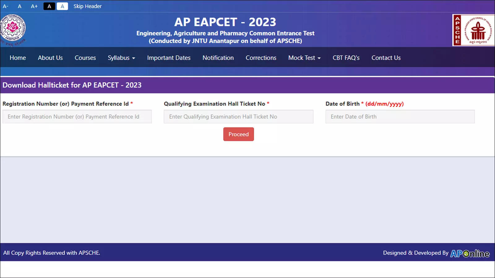Focus the Registration Number or Payment Reference field
495x278 pixels.
point(77,116)
